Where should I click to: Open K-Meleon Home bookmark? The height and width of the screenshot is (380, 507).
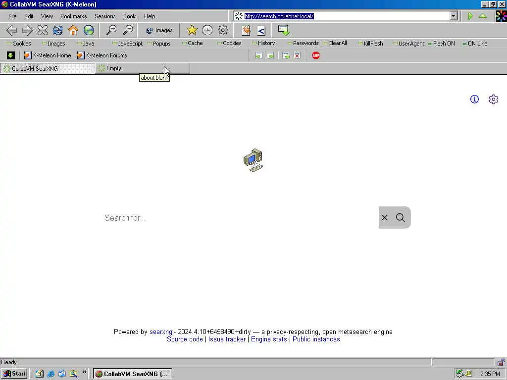[x=48, y=55]
